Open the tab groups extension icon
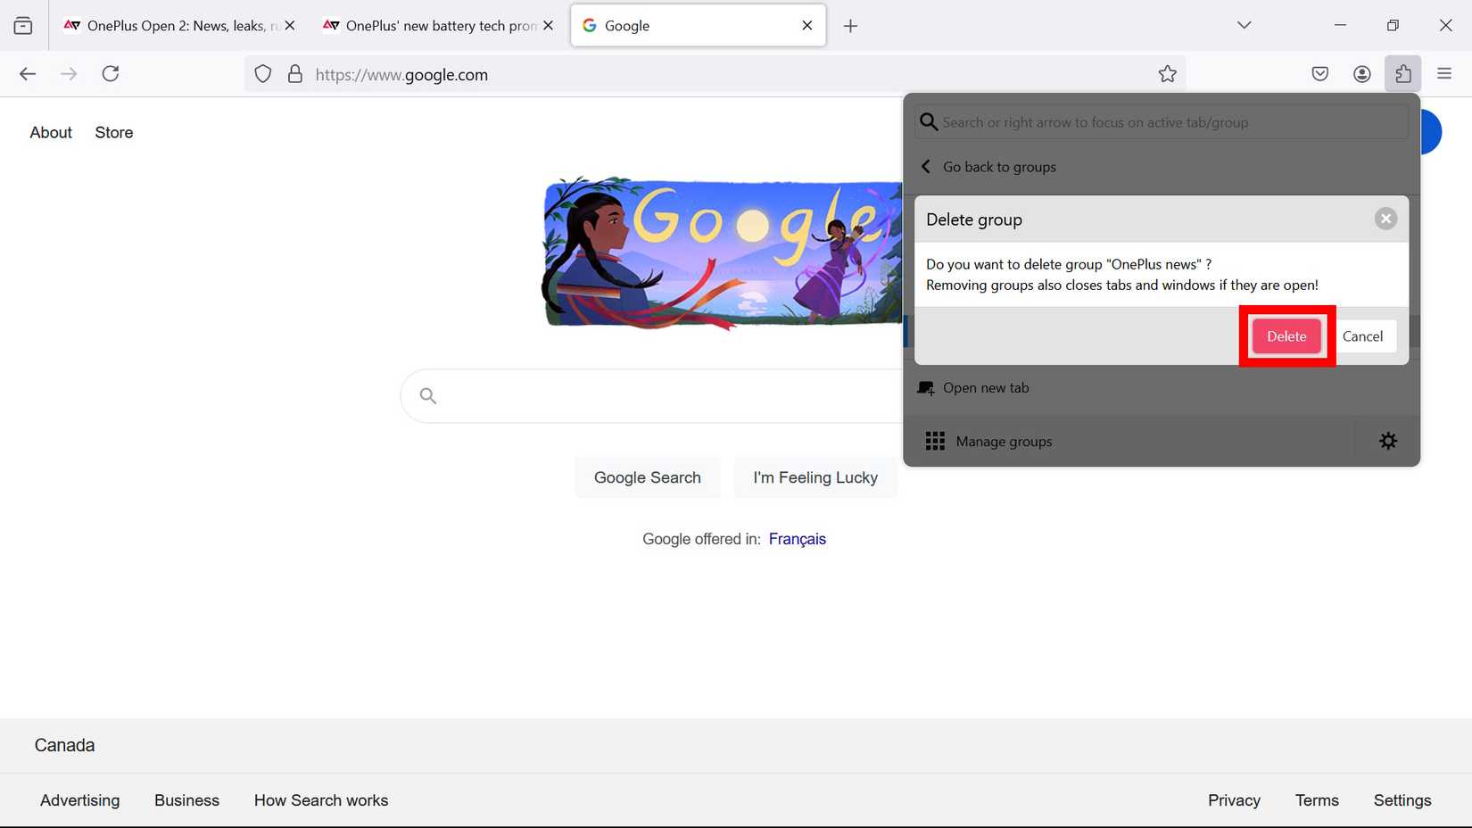This screenshot has height=828, width=1472. [x=1402, y=74]
